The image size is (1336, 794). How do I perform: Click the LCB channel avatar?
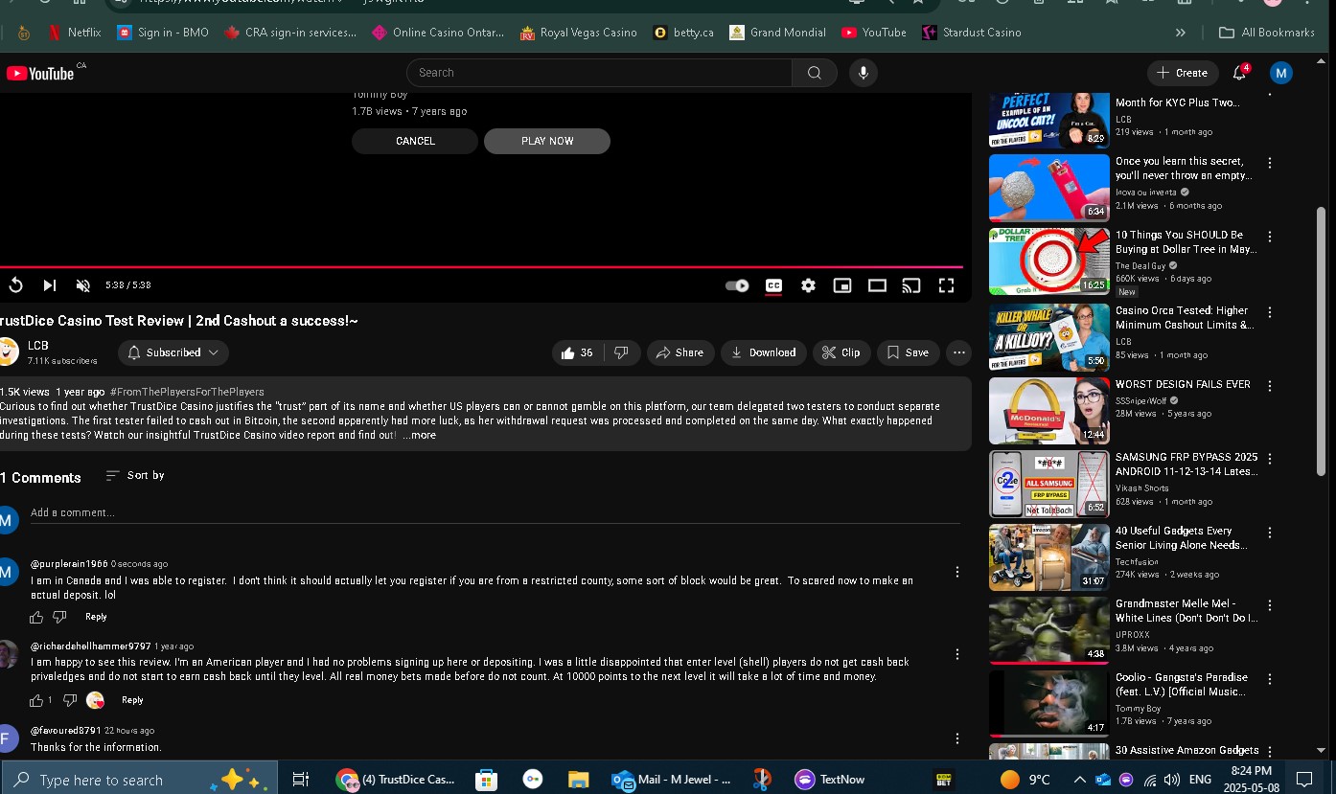[x=6, y=352]
